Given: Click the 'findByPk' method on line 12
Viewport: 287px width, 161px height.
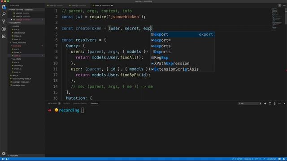Looking at the screenshot, I should click(x=130, y=75).
